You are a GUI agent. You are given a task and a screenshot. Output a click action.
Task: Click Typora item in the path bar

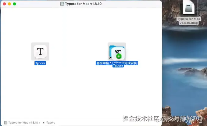(x=51, y=123)
